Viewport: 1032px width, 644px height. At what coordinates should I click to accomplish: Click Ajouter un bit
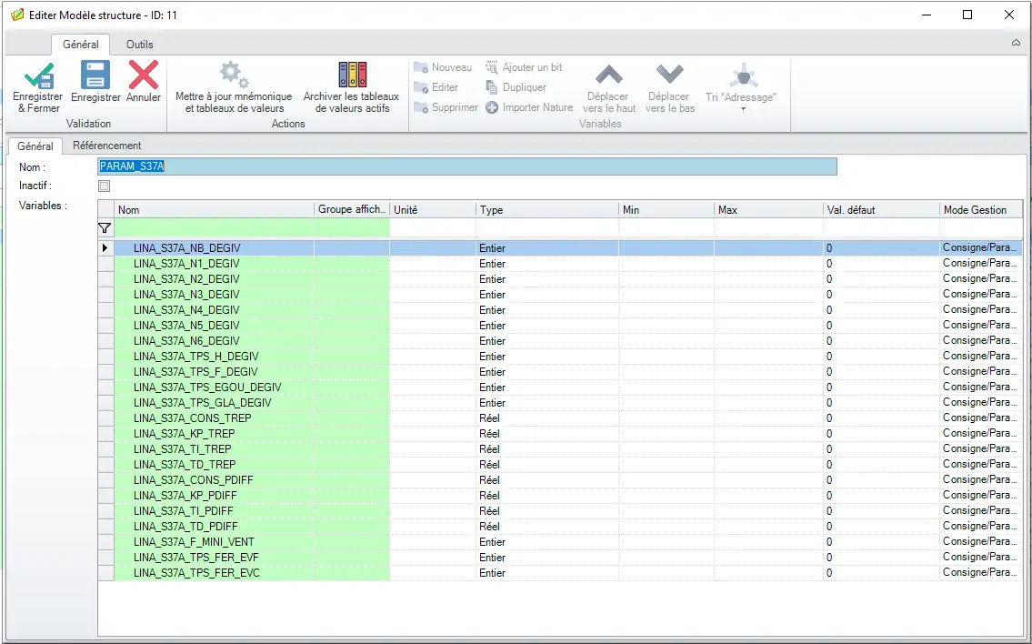524,67
